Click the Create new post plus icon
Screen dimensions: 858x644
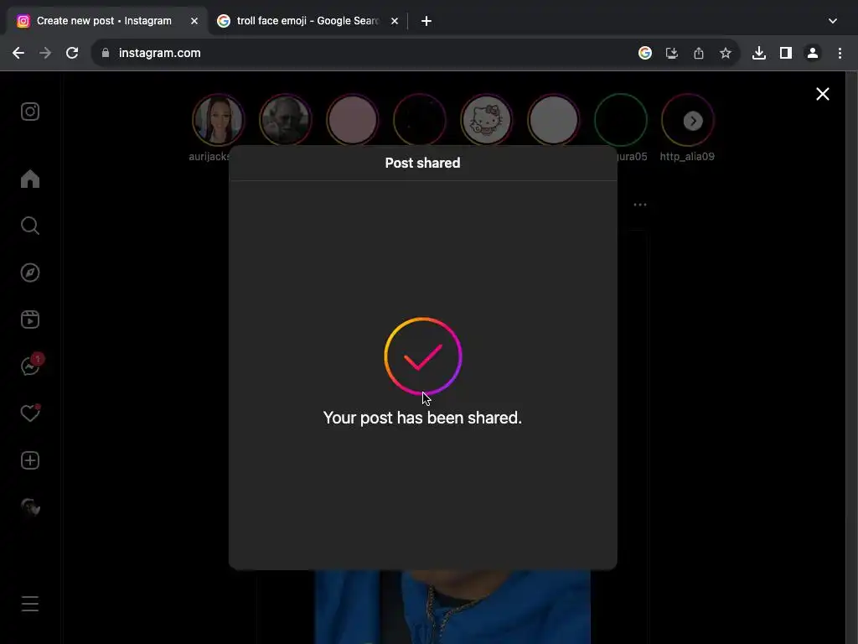30,460
